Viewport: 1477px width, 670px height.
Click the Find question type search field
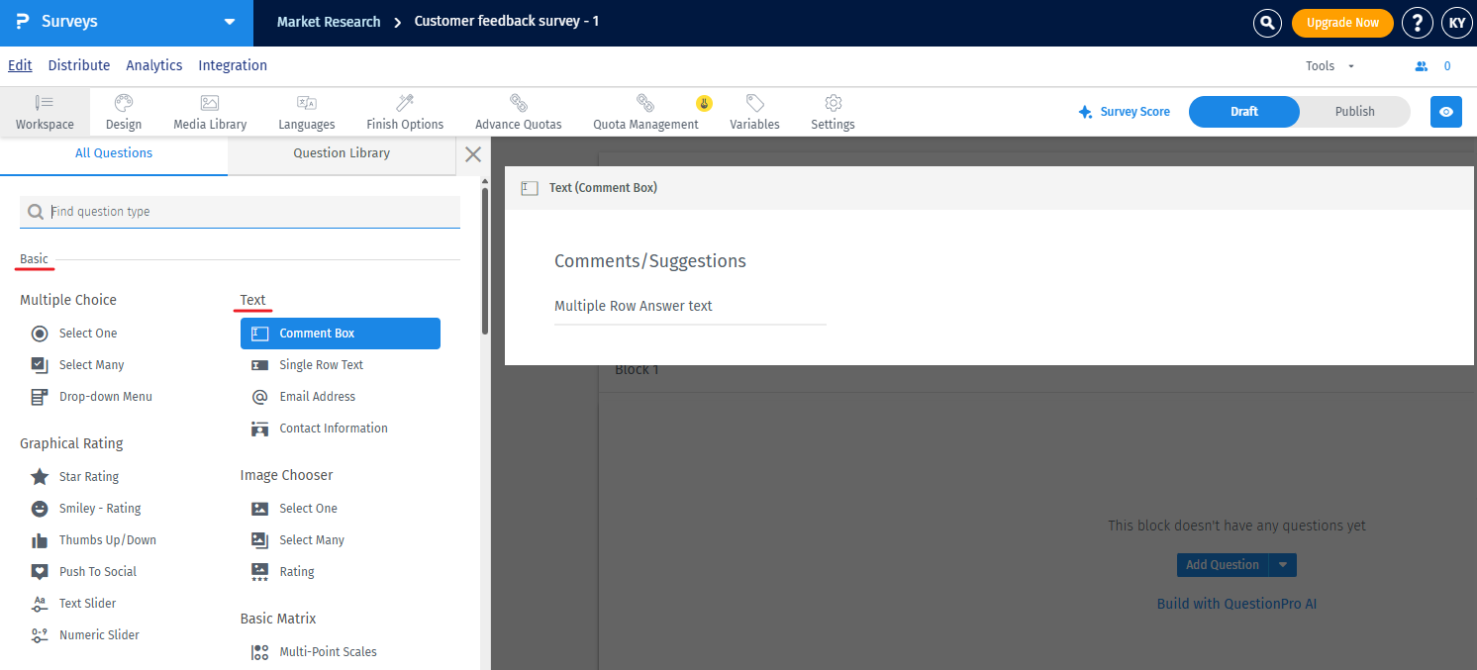click(x=240, y=212)
